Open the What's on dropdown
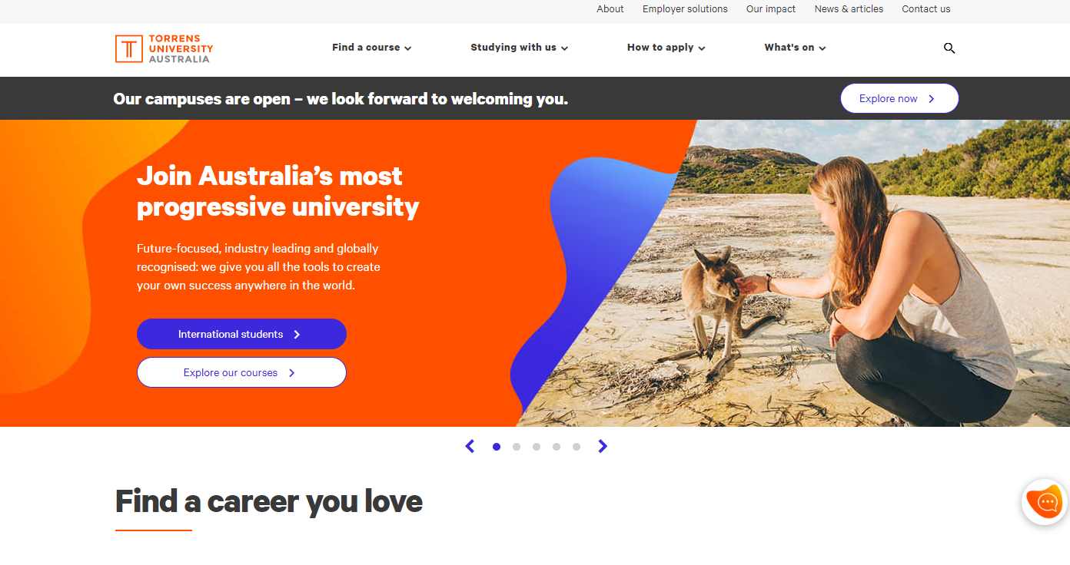The width and height of the screenshot is (1070, 565). click(796, 48)
